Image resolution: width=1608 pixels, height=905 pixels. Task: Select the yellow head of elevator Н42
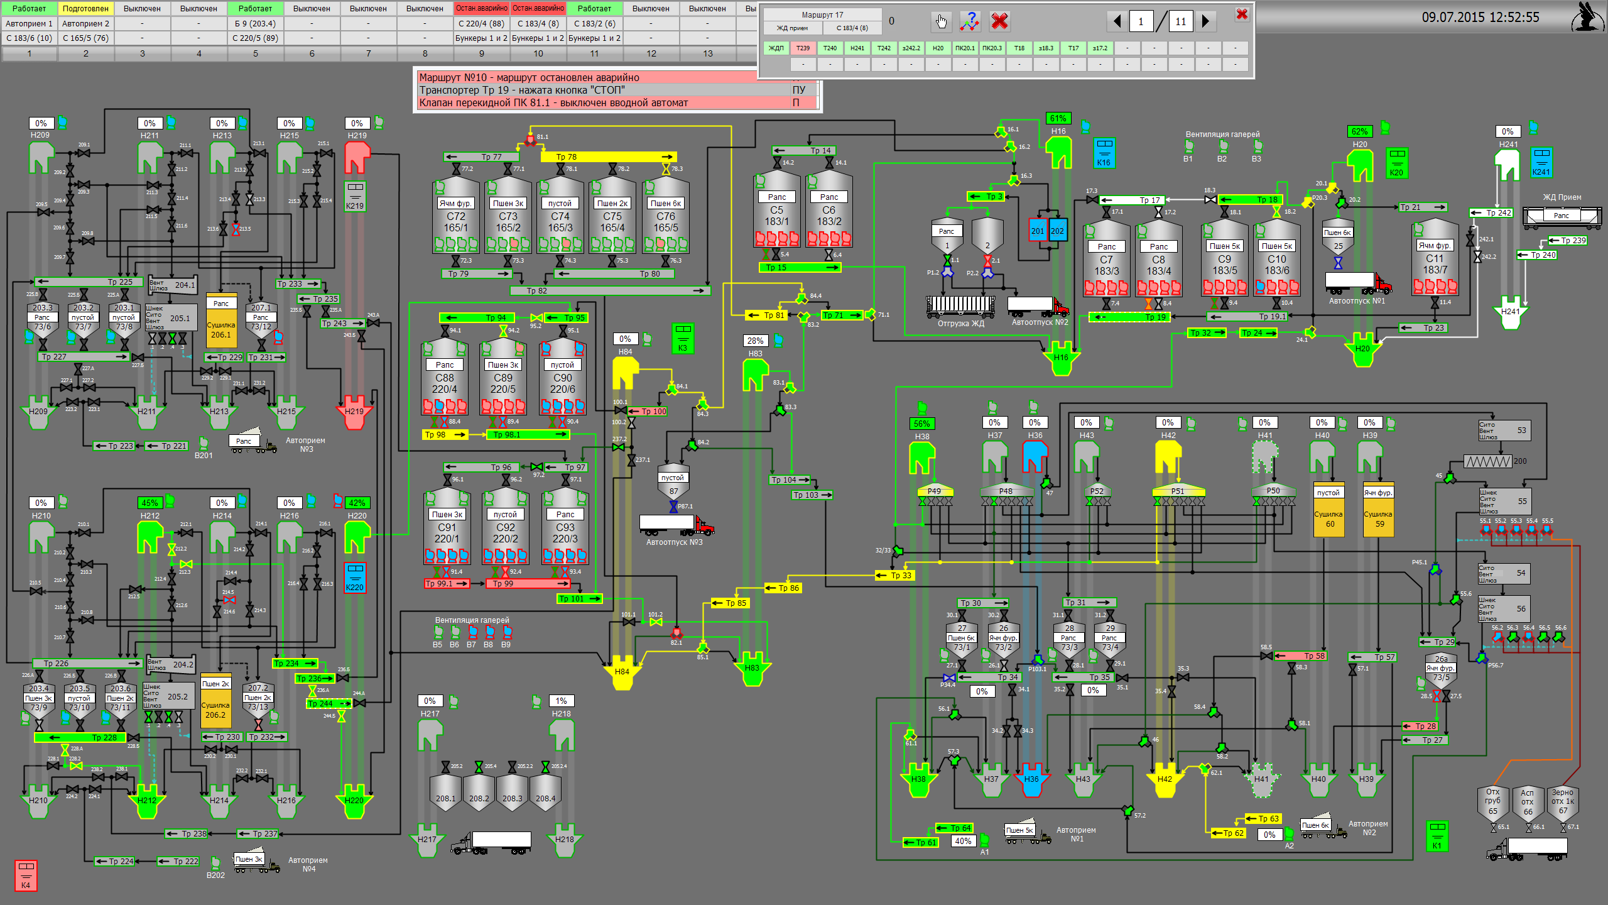click(1168, 456)
